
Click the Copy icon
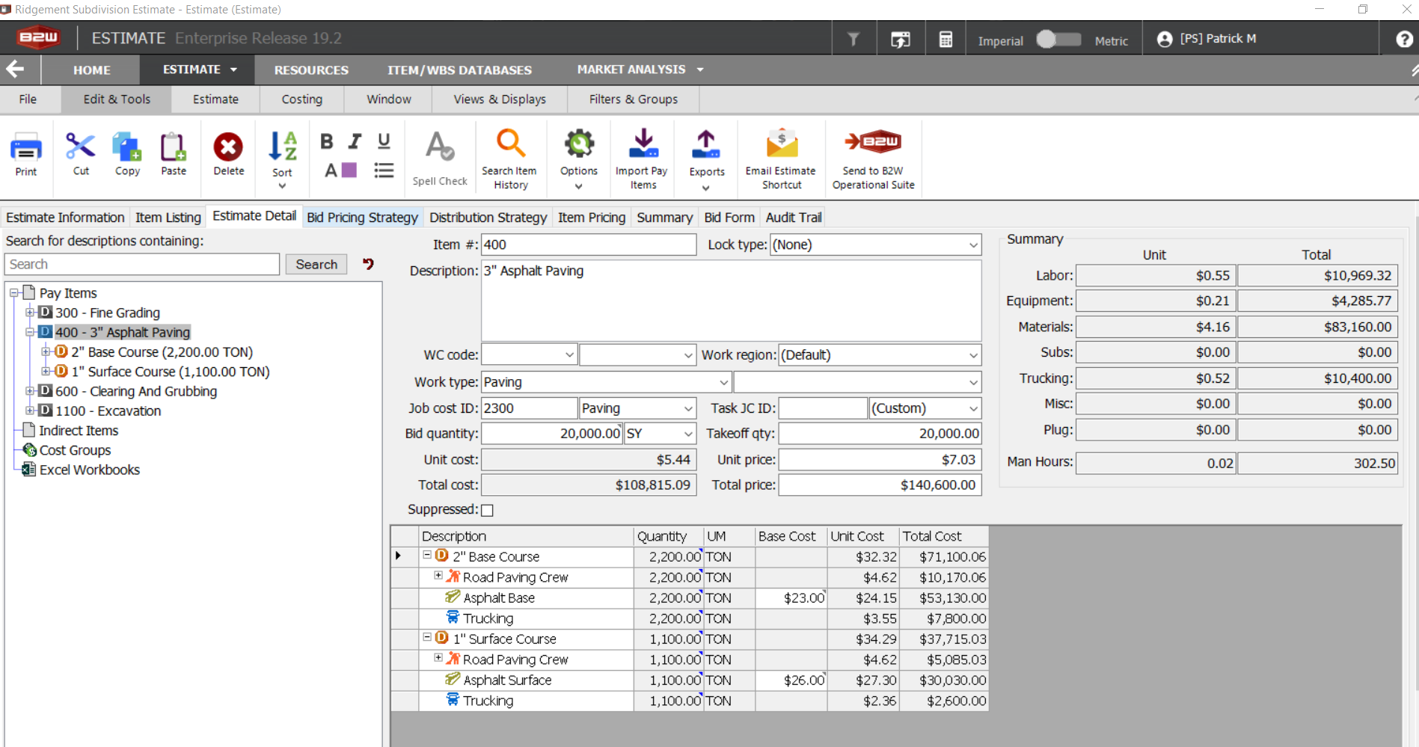tap(126, 147)
